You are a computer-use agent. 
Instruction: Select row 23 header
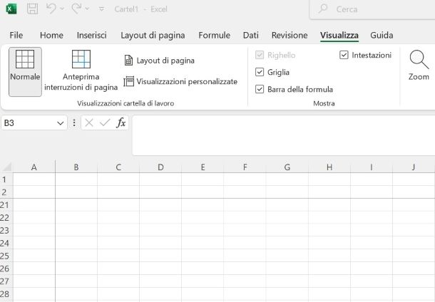[x=6, y=231]
